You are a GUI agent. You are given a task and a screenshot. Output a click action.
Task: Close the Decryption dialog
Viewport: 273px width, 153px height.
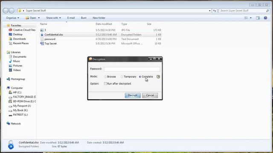click(x=159, y=59)
